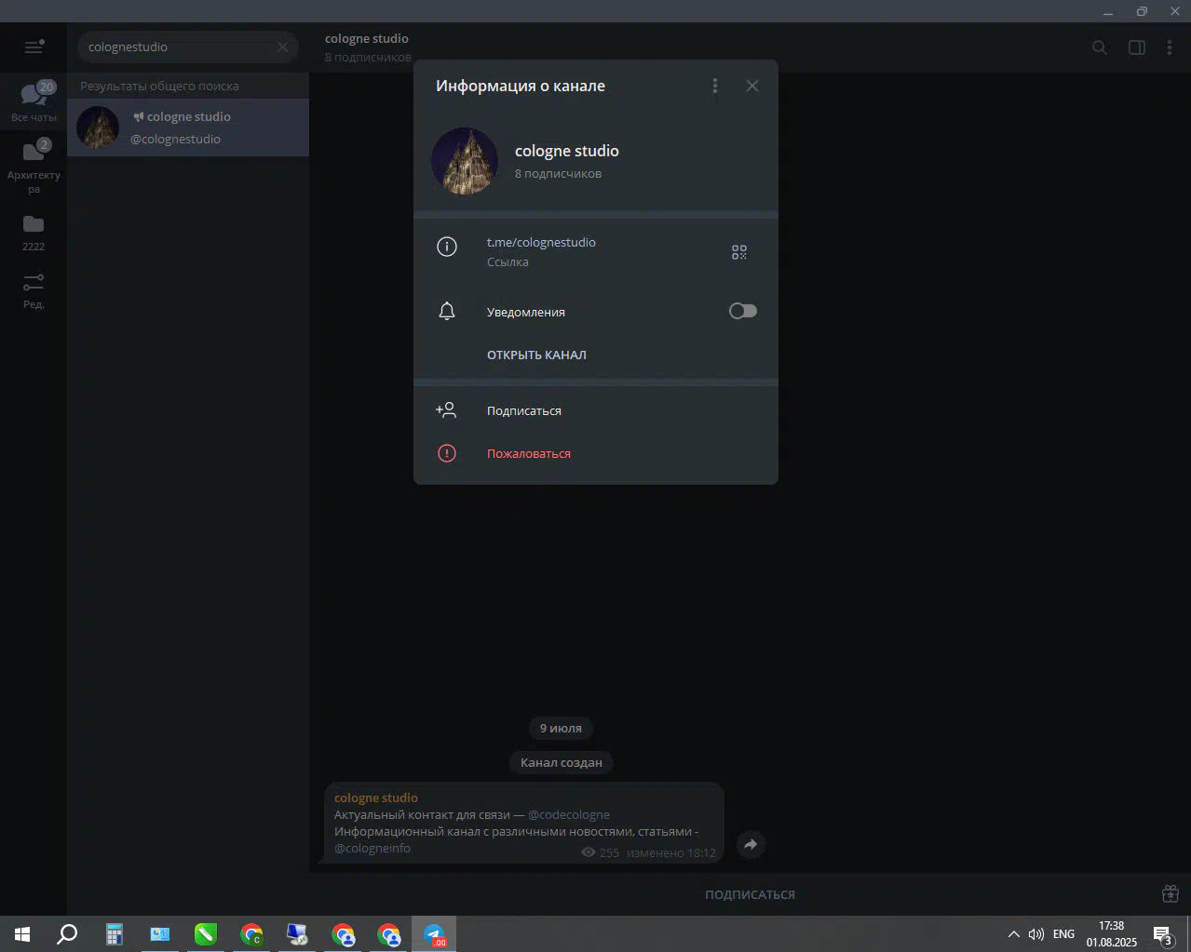The width and height of the screenshot is (1191, 952).
Task: Click the add-member subscribe icon
Action: coord(446,409)
